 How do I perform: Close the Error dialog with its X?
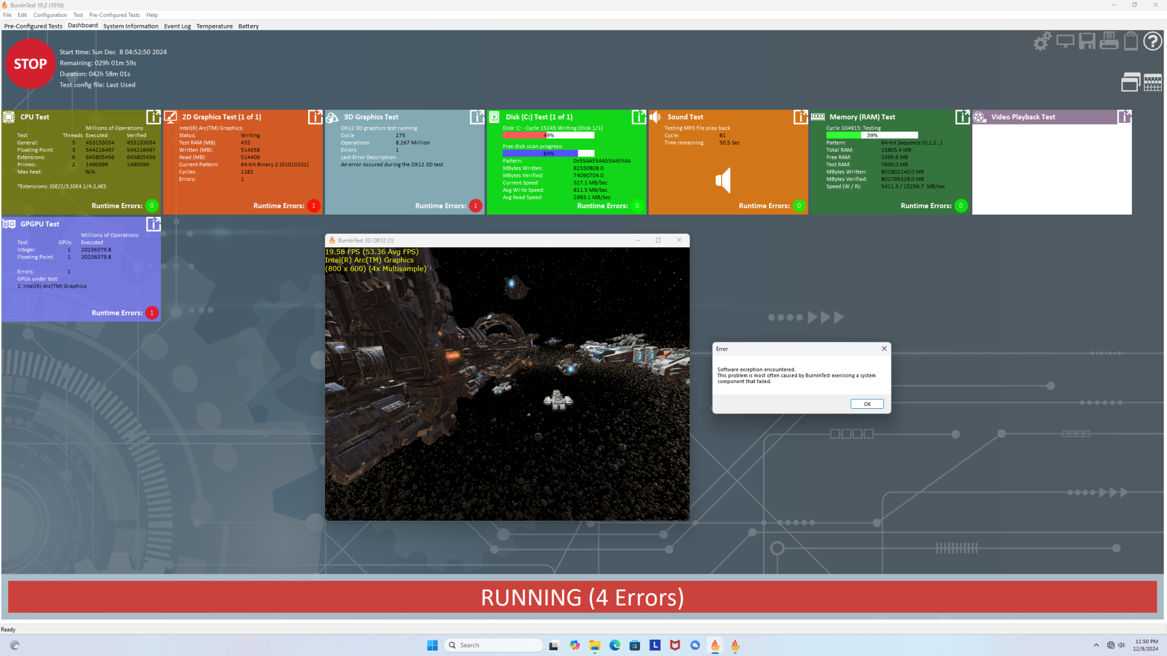point(884,349)
